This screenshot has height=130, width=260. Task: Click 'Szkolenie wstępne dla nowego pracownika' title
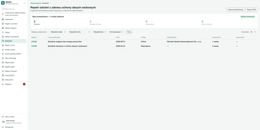[65, 42]
